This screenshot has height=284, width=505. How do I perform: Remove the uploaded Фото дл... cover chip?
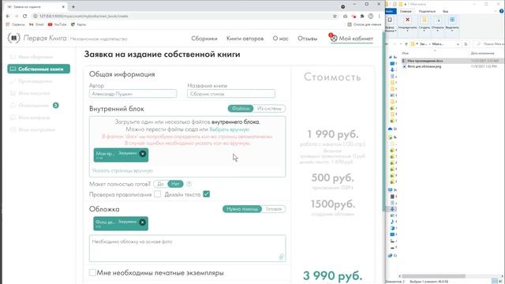coord(142,222)
